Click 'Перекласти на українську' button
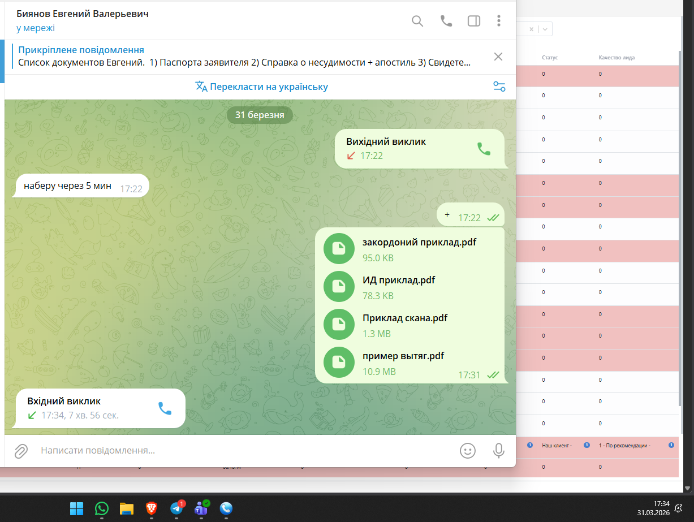This screenshot has height=522, width=694. click(261, 87)
